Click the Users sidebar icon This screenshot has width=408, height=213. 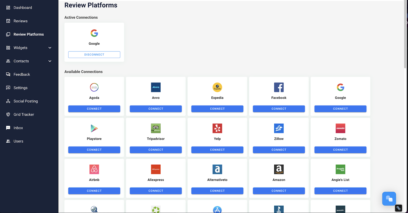8,141
